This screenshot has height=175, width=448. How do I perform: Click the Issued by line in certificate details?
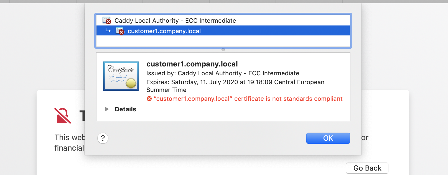[223, 73]
